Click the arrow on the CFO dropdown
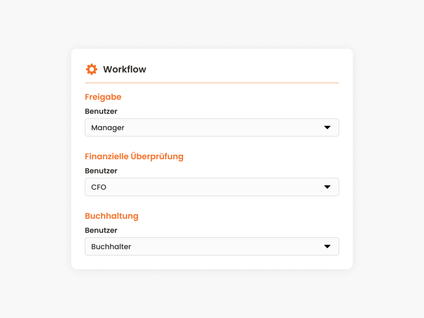Image resolution: width=424 pixels, height=318 pixels. click(x=327, y=187)
